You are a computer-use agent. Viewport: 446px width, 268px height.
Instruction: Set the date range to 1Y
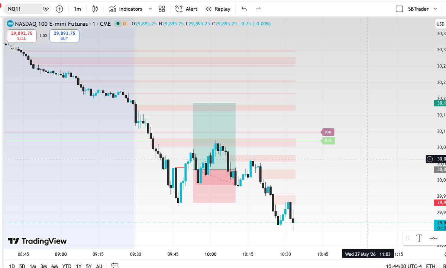click(78, 266)
